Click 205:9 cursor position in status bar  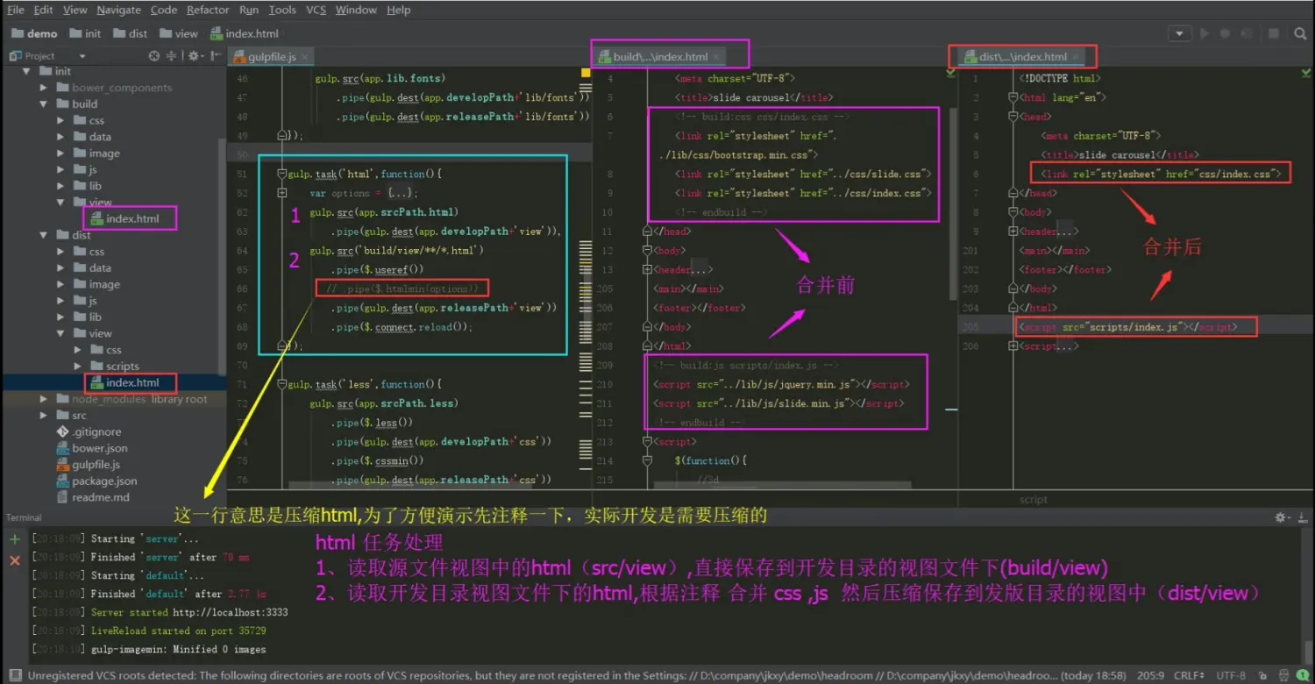click(x=1150, y=675)
